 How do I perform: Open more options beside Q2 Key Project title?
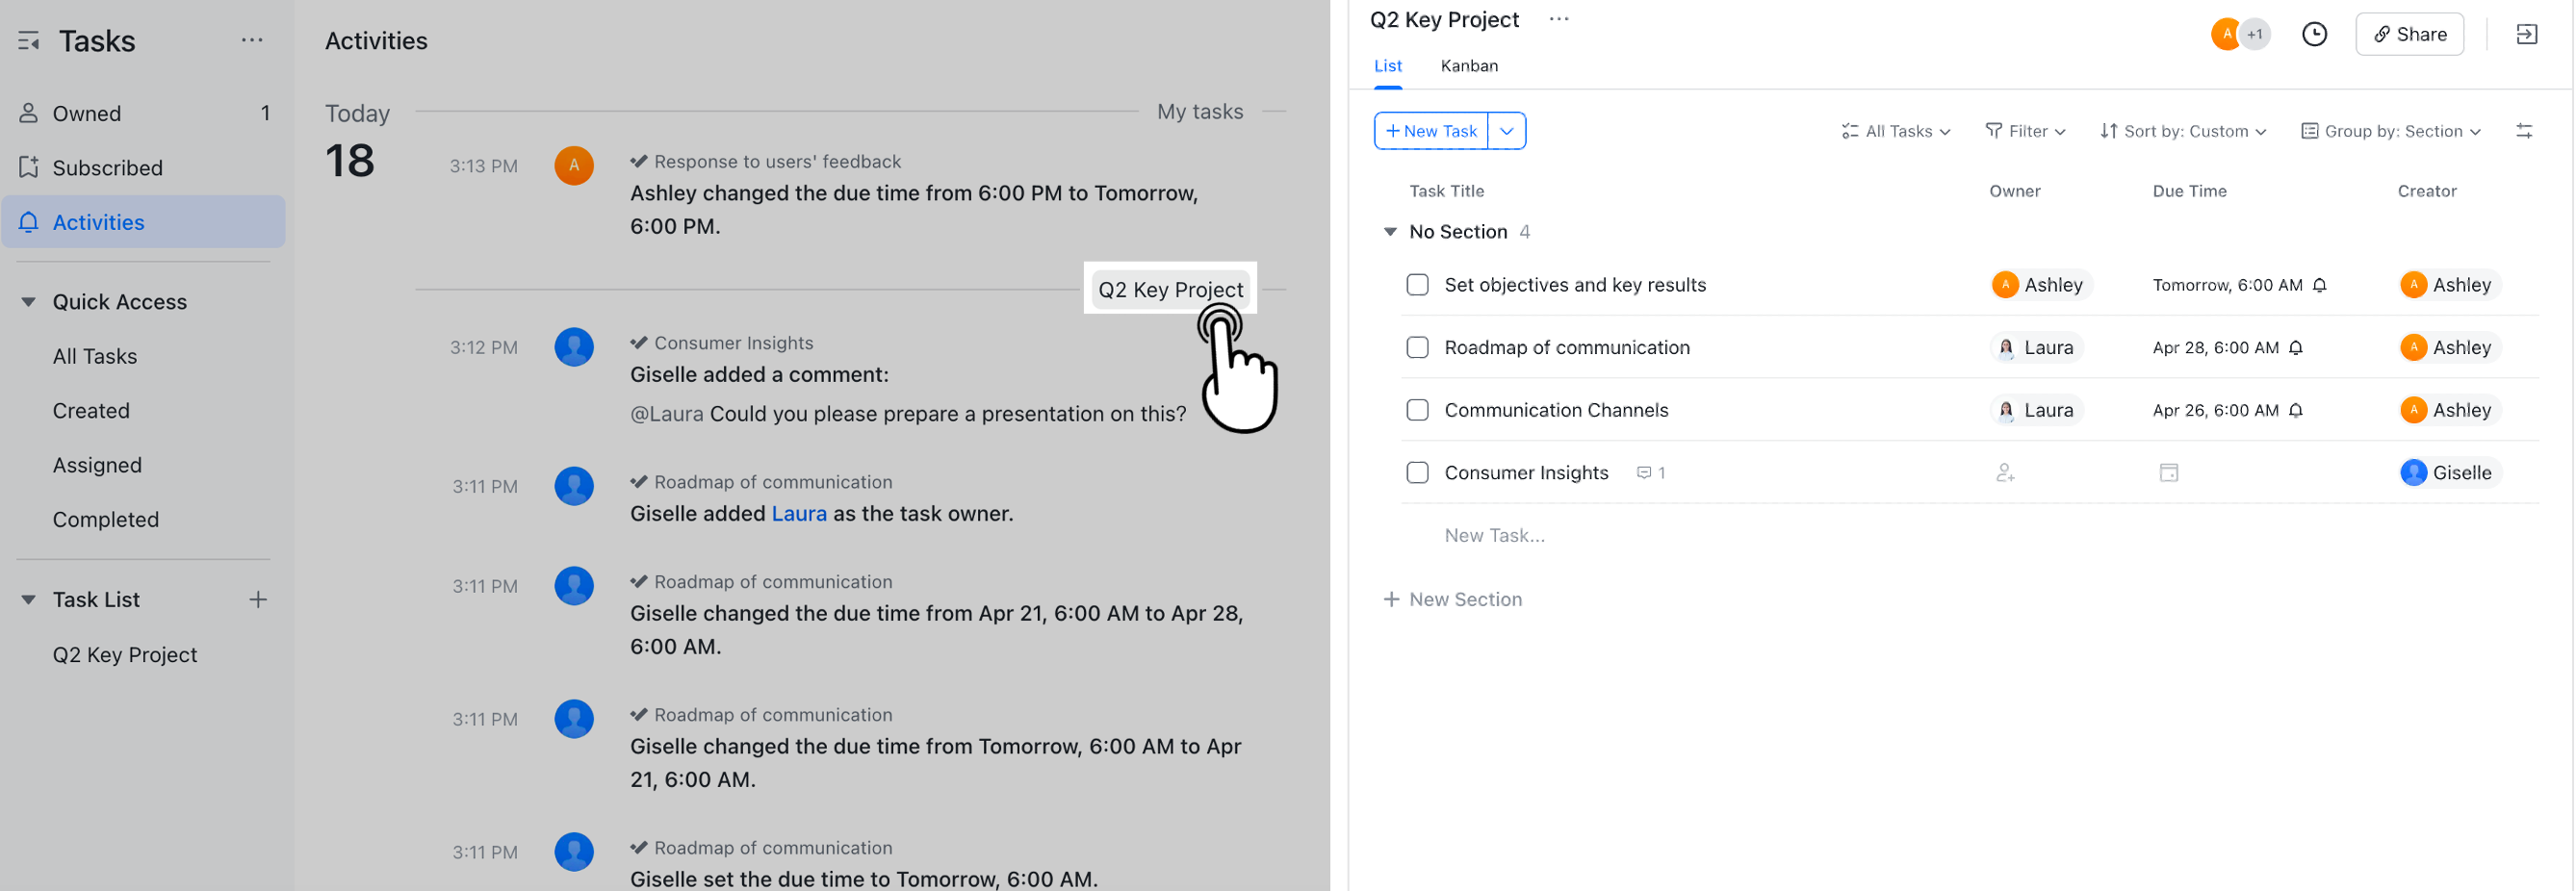click(1558, 19)
